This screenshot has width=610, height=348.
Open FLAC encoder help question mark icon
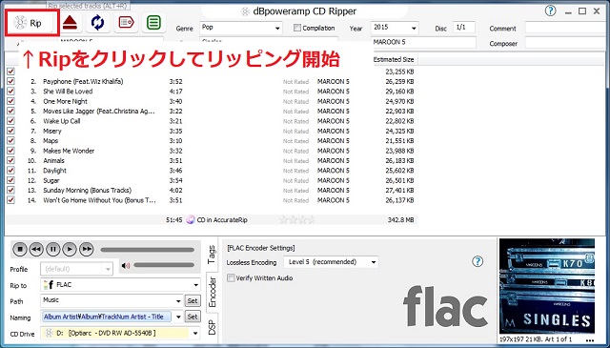point(478,261)
